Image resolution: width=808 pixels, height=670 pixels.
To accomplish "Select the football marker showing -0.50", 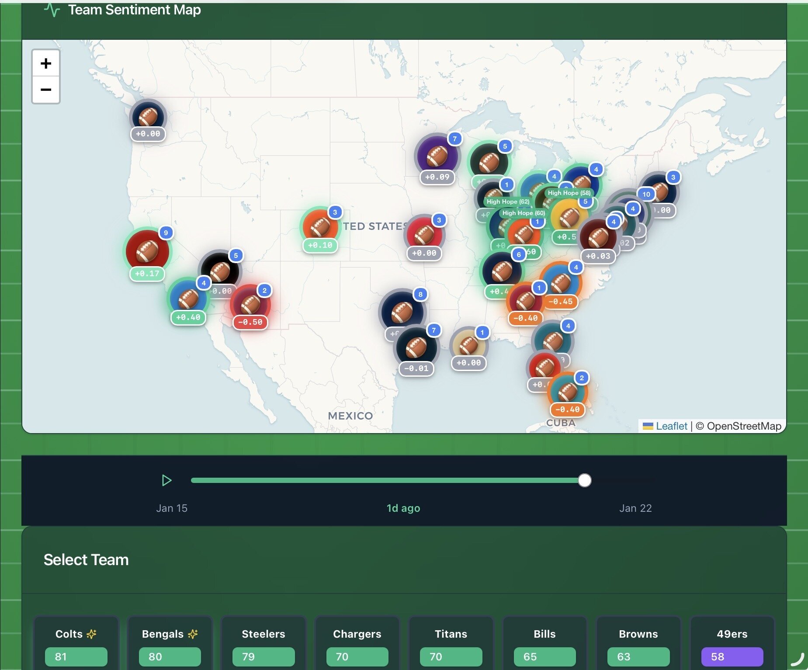I will (250, 304).
